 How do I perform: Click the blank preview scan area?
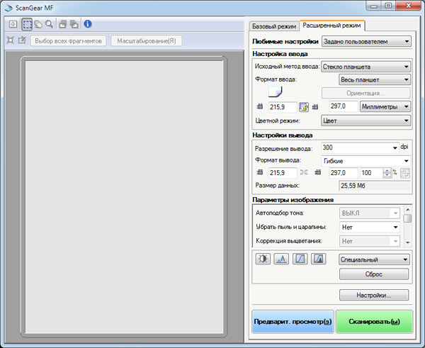pyautogui.click(x=124, y=196)
